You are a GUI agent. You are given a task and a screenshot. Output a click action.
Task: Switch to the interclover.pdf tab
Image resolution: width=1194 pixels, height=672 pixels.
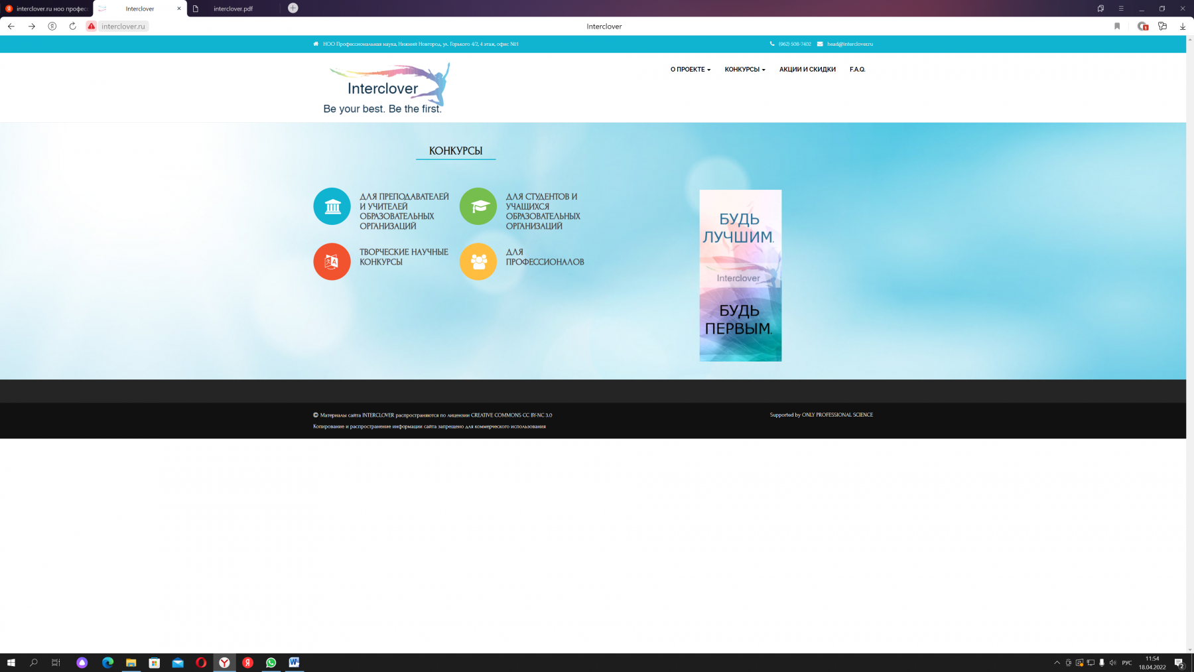(x=233, y=9)
